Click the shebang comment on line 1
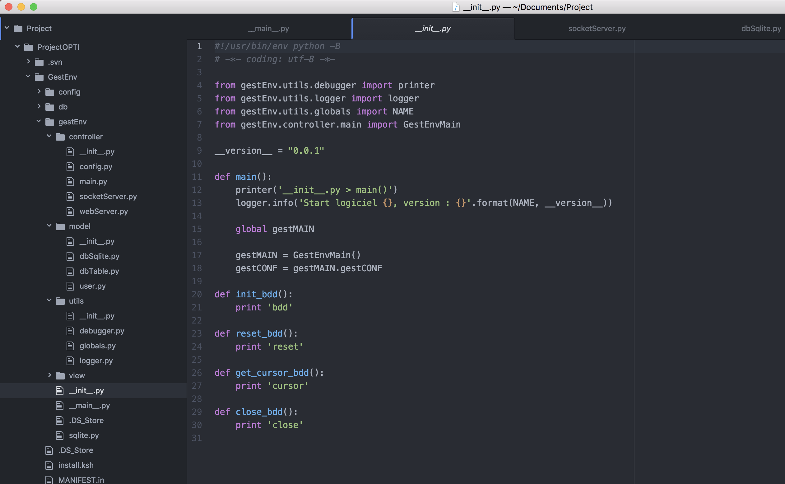 coord(277,46)
